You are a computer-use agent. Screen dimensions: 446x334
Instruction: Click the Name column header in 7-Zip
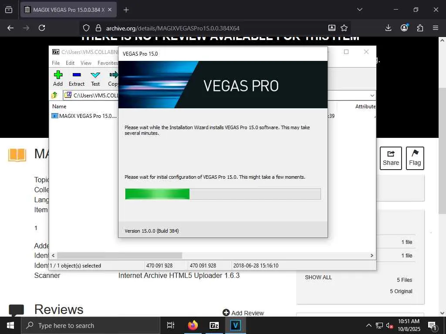(x=59, y=107)
